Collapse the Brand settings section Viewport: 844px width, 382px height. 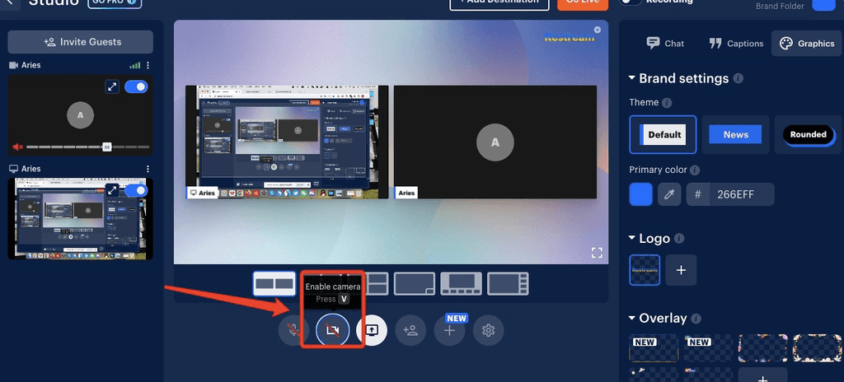[632, 78]
